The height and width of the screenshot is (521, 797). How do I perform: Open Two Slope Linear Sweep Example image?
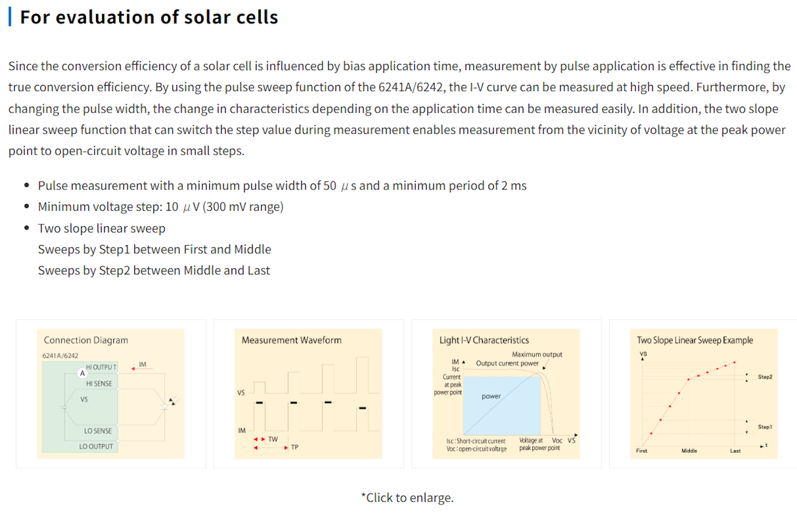[x=704, y=394]
